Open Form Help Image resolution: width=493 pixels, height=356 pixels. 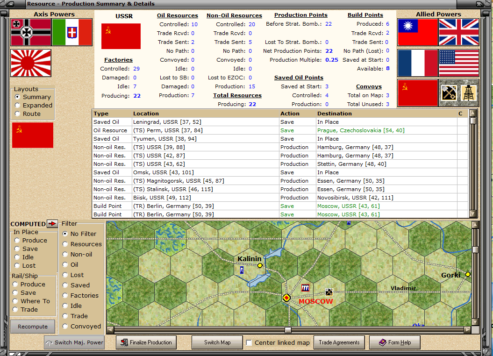pyautogui.click(x=394, y=342)
